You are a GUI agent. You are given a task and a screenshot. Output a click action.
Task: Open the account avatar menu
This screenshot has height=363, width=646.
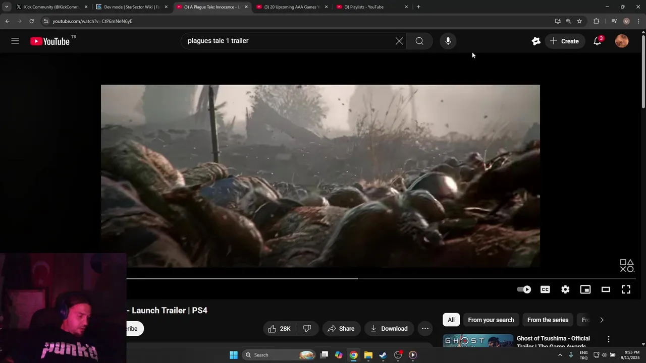pyautogui.click(x=622, y=41)
